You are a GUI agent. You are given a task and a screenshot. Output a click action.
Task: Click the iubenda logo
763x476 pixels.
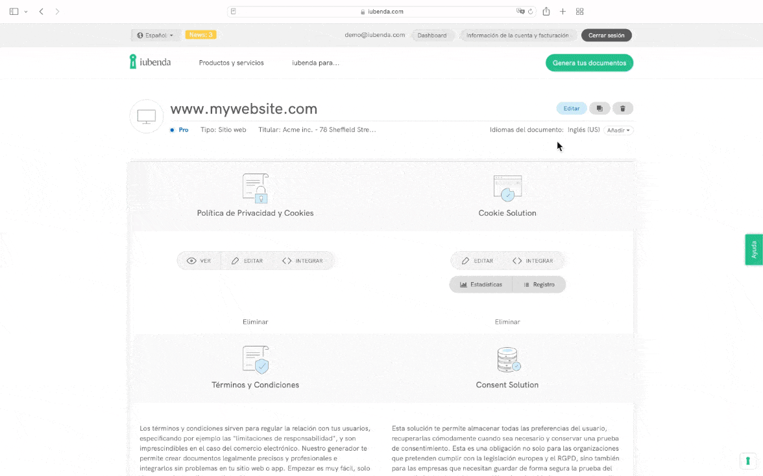coord(150,62)
